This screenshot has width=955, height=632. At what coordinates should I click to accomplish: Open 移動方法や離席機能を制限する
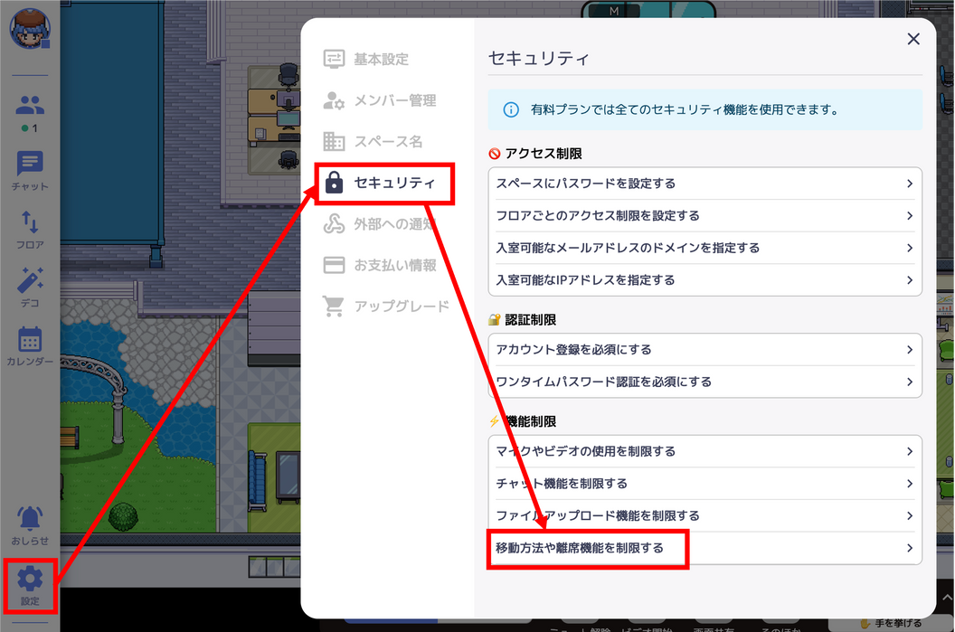pyautogui.click(x=704, y=548)
